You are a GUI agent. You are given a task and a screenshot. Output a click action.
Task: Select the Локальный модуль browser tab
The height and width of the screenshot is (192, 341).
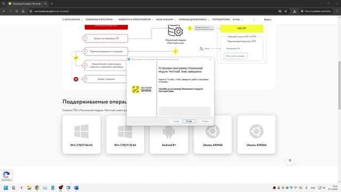26,4
